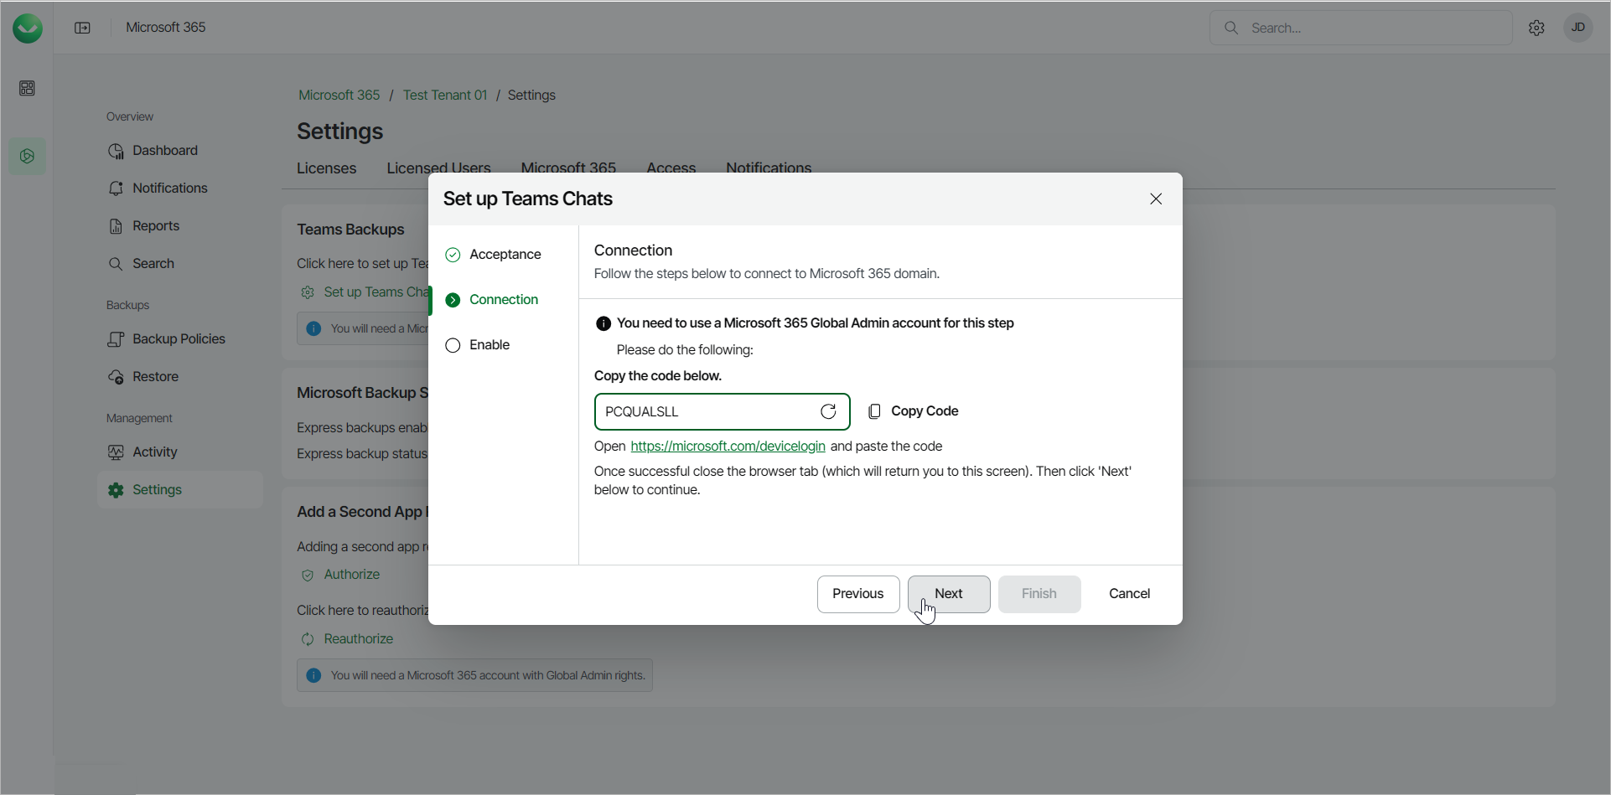Click the JD user avatar
This screenshot has height=795, width=1611.
[x=1577, y=28]
